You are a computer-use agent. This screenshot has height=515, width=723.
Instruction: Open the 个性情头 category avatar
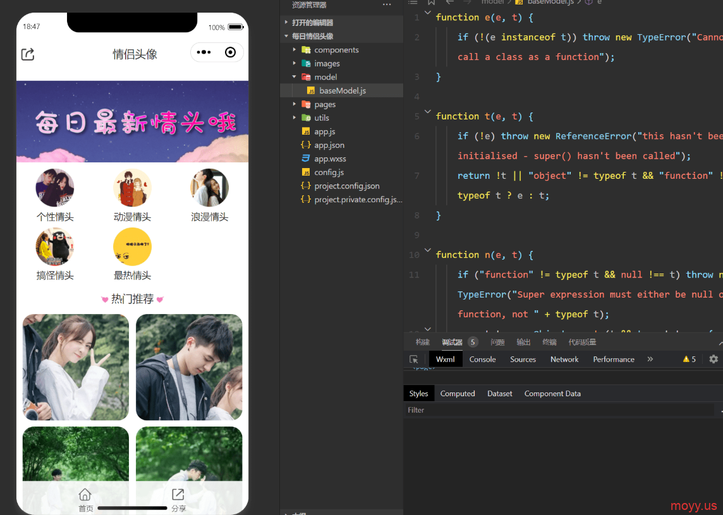click(55, 188)
